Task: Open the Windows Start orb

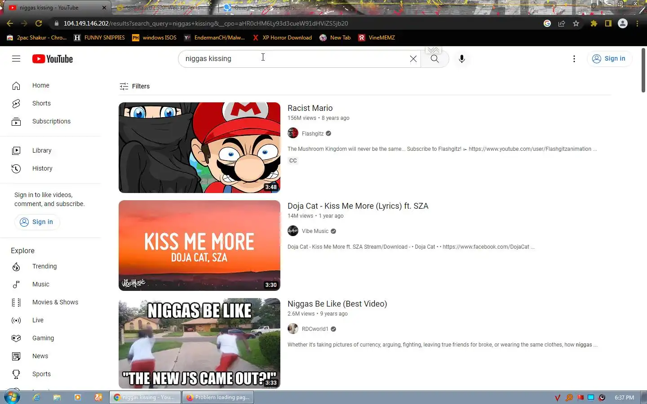Action: coord(12,397)
